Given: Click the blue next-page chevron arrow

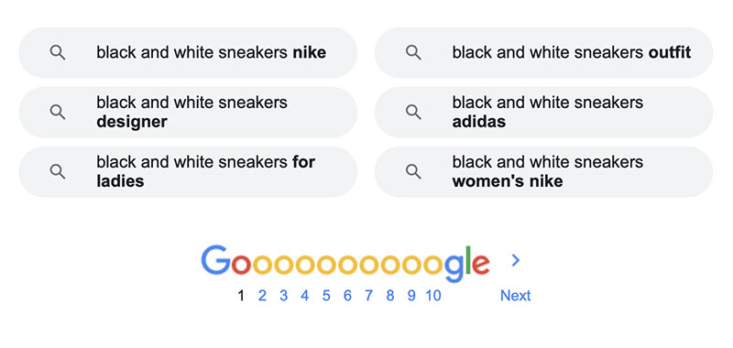Looking at the screenshot, I should click(x=516, y=260).
